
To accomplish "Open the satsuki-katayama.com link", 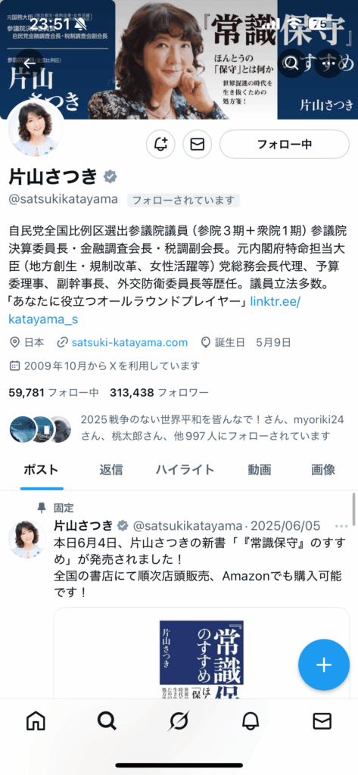I will (129, 343).
